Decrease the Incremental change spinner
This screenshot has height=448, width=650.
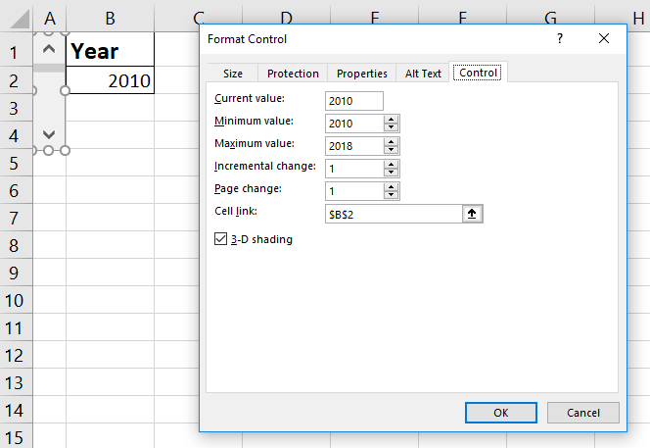pyautogui.click(x=391, y=173)
